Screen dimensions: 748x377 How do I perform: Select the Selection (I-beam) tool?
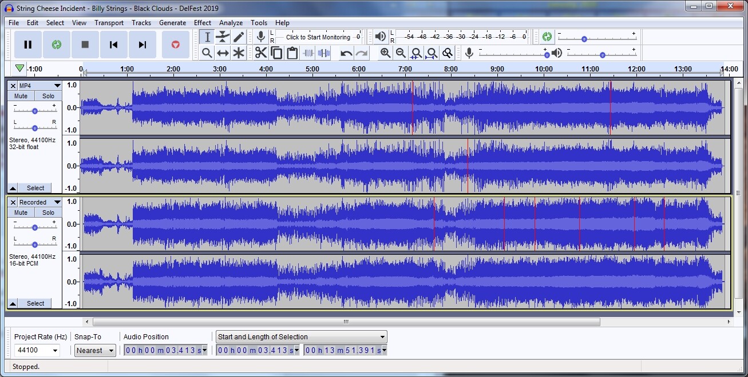coord(207,37)
